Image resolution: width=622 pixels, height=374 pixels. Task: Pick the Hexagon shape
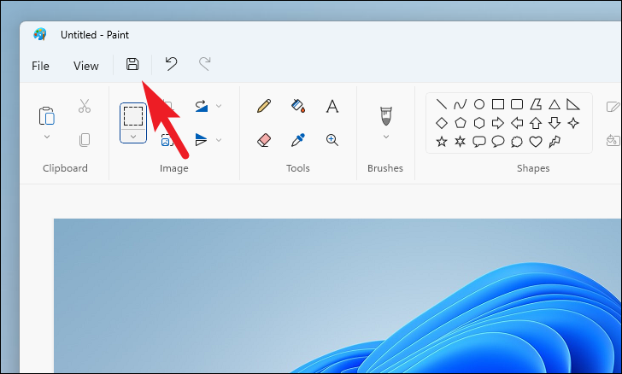click(479, 123)
